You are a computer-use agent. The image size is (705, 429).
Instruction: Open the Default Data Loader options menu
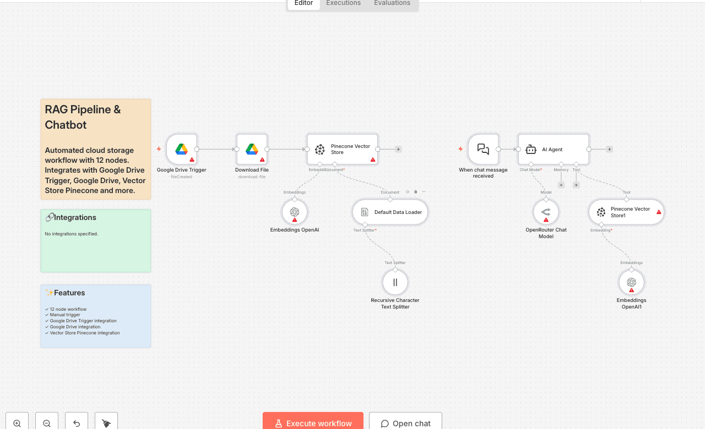pyautogui.click(x=422, y=191)
